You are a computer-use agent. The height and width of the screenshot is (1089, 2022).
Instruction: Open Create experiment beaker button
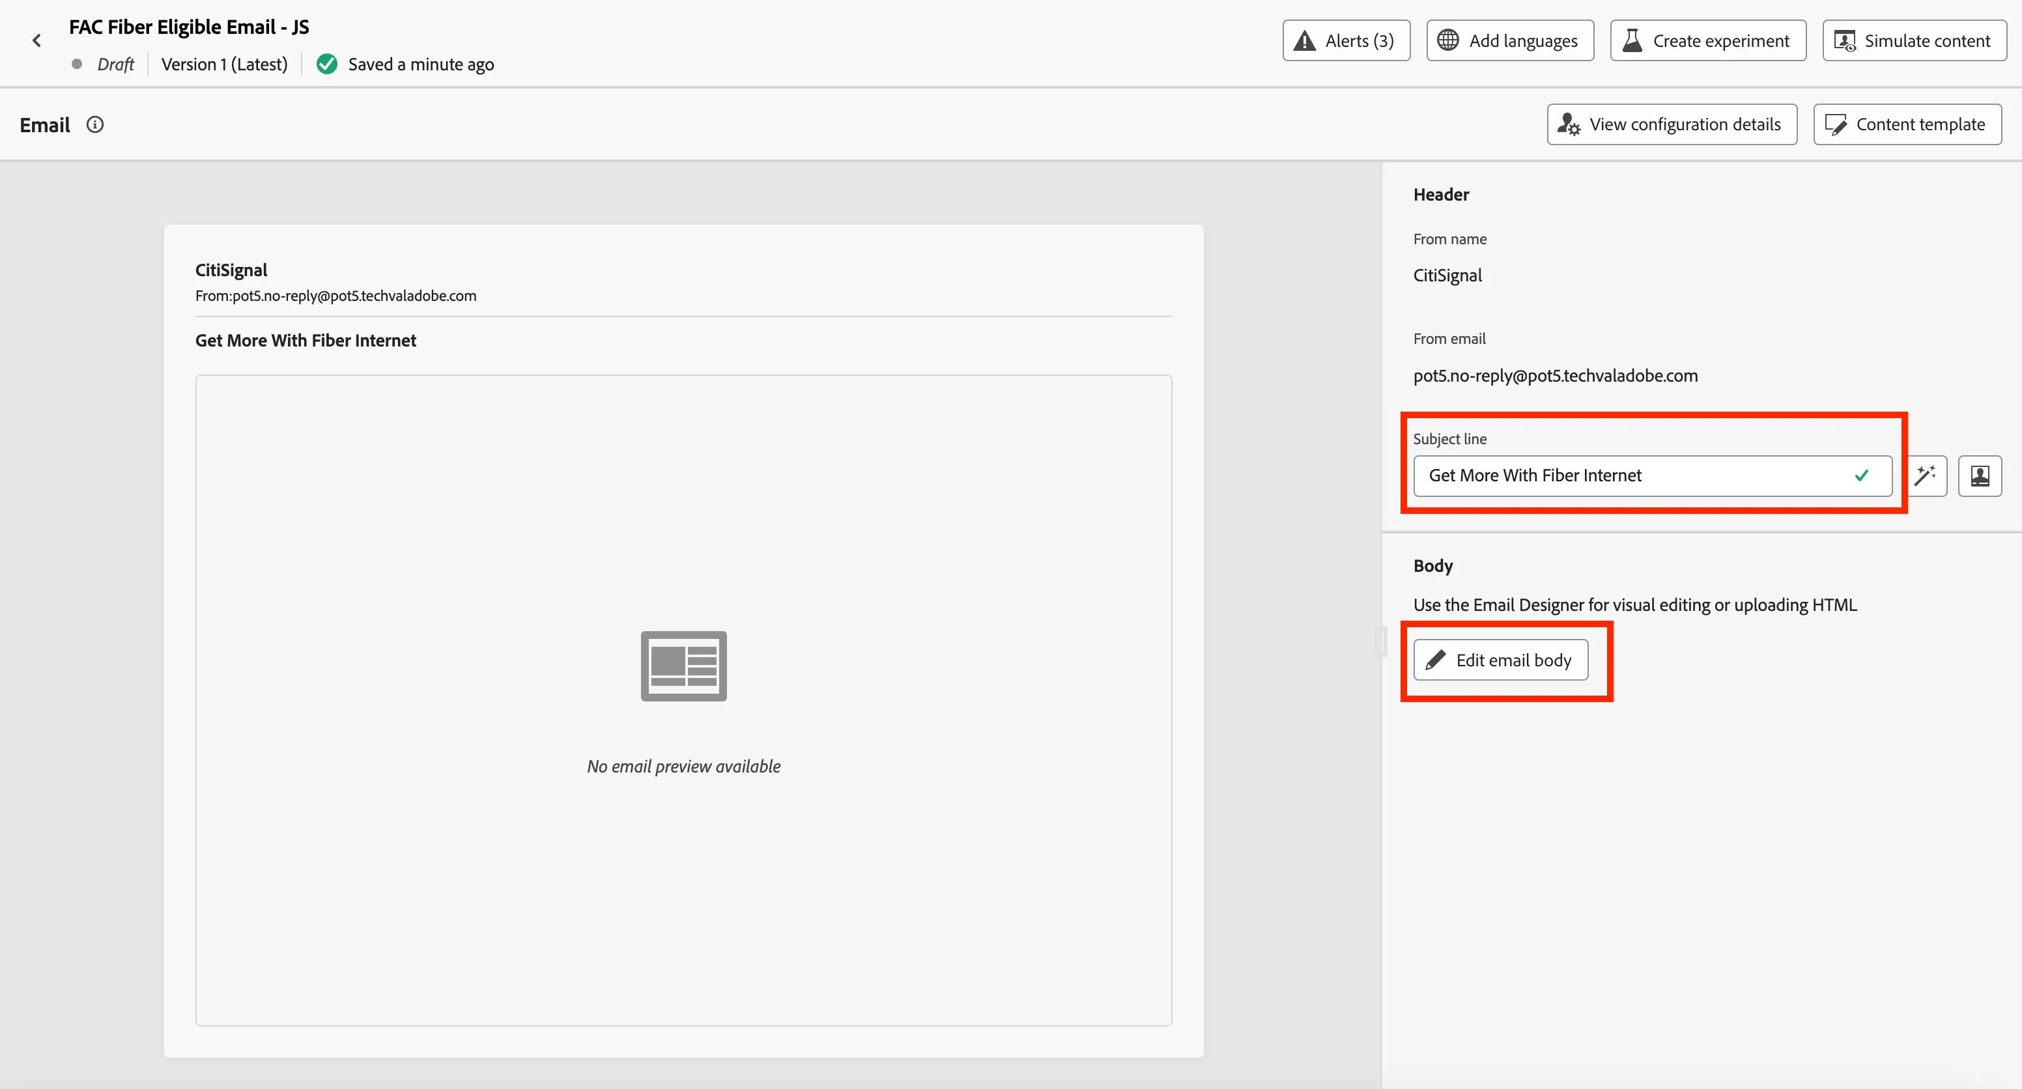pos(1708,41)
